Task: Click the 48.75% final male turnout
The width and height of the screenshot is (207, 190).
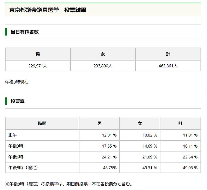Action: tap(110, 168)
